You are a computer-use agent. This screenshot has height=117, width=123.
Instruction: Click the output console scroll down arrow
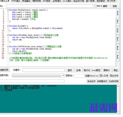coord(118,111)
